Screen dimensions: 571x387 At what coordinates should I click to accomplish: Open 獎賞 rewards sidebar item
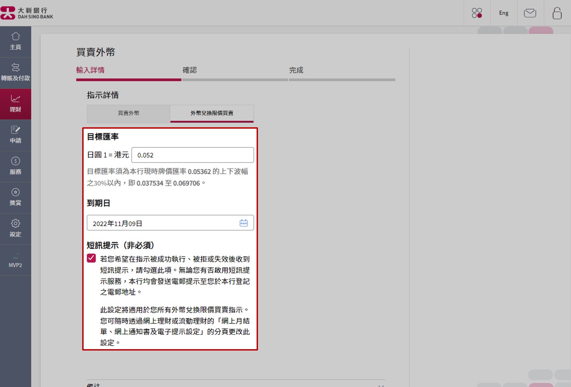15,197
